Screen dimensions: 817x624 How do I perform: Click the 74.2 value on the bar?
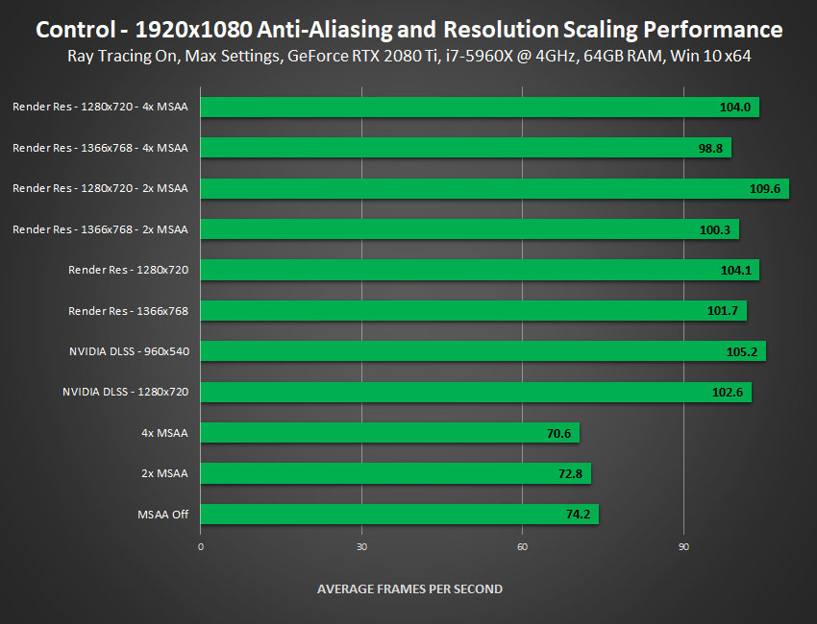point(579,515)
